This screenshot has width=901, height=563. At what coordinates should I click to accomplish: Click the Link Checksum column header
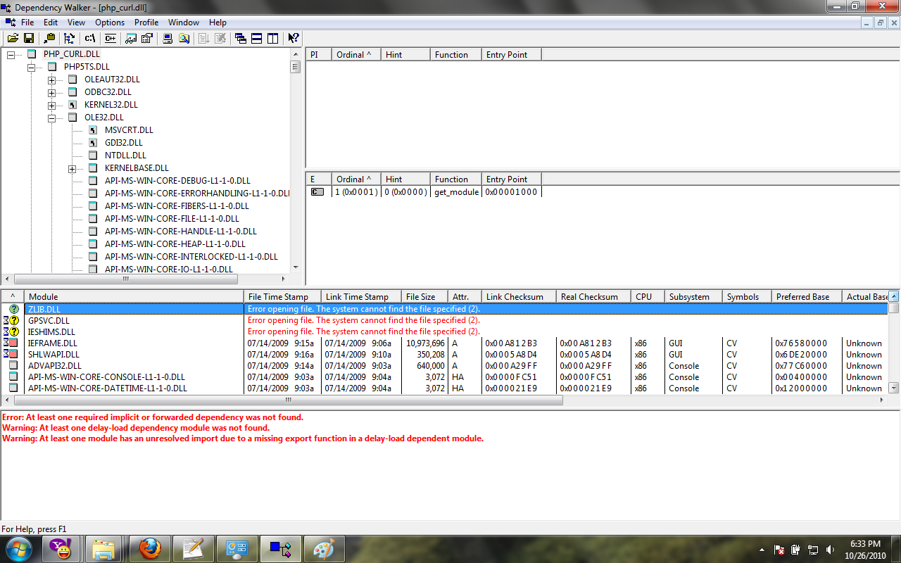point(519,296)
